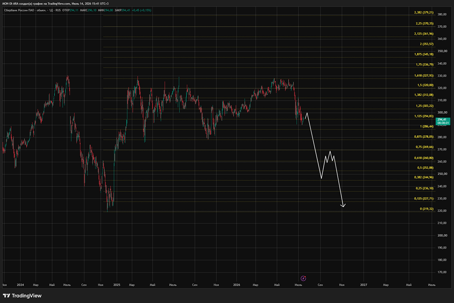Click the 170,00 price scale label

tap(442, 272)
